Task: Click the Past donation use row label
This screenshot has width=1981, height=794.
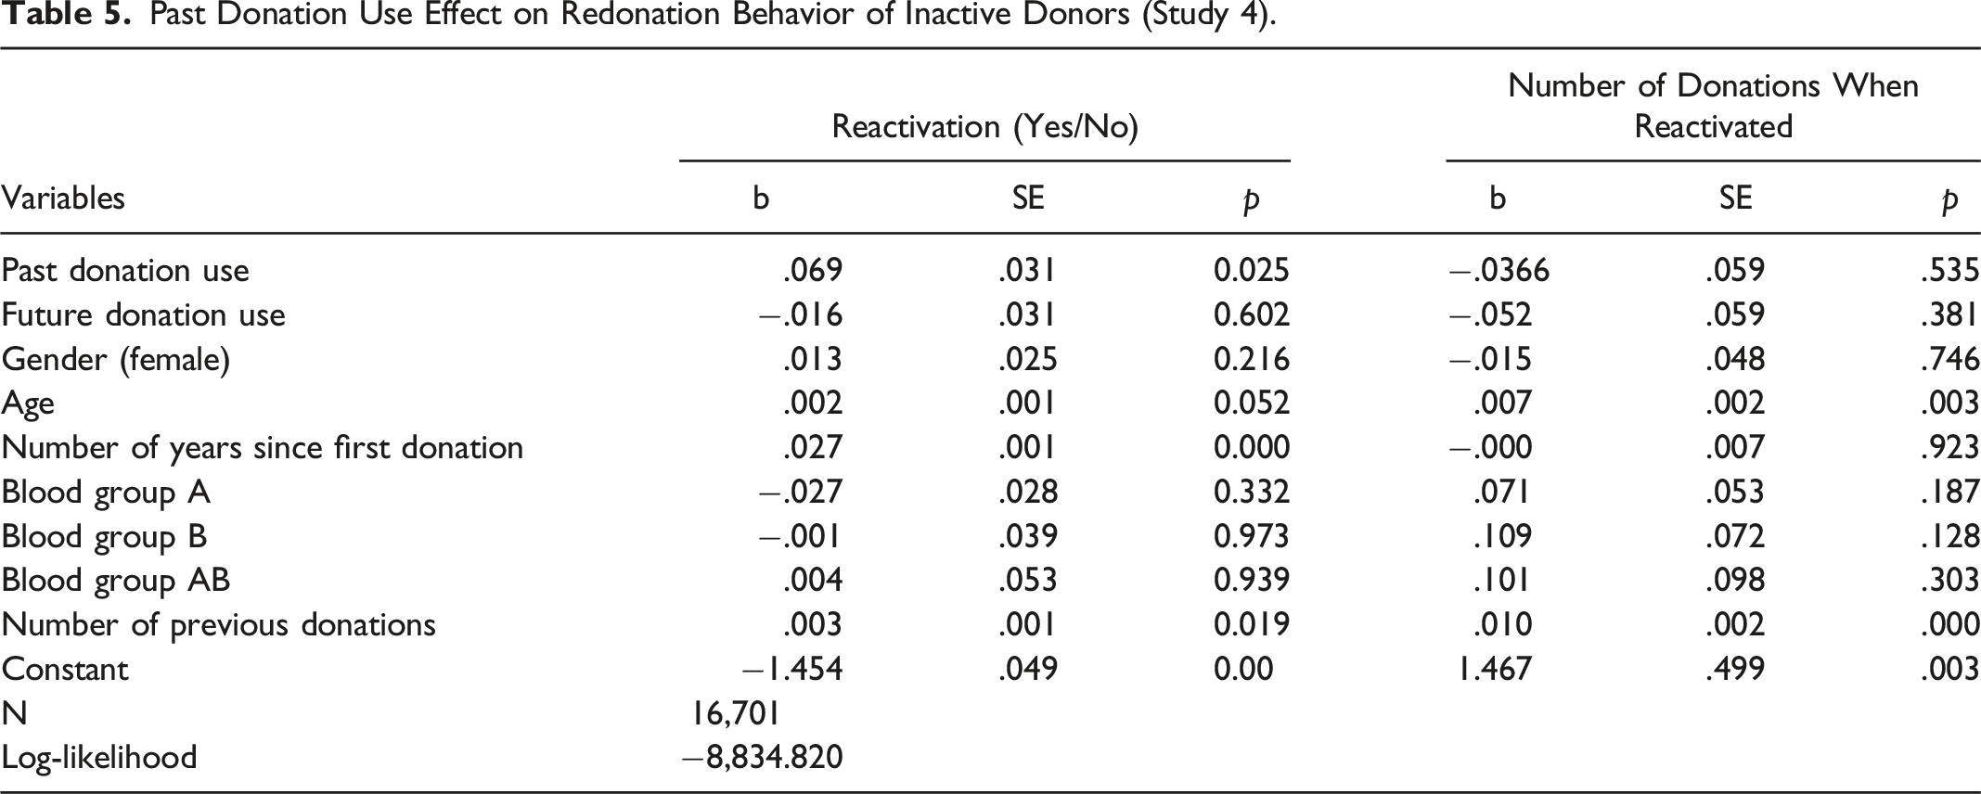Action: point(125,271)
